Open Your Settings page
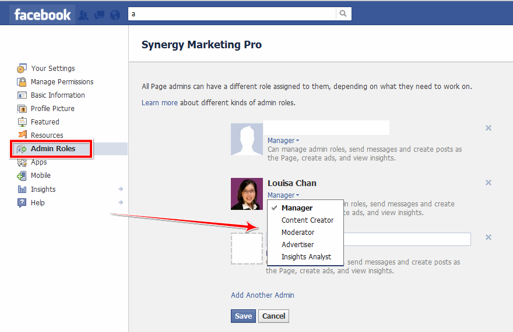The image size is (513, 332). [x=52, y=68]
